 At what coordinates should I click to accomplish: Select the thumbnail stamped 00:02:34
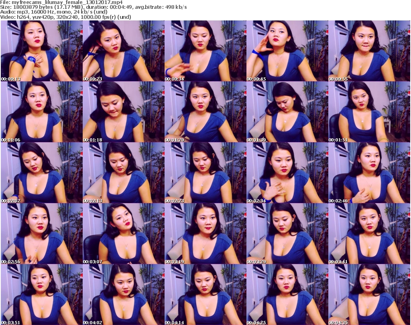(287, 173)
